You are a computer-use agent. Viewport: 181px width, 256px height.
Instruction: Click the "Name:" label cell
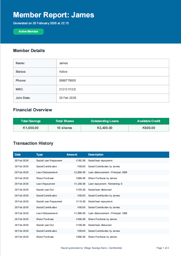[x=35, y=63]
